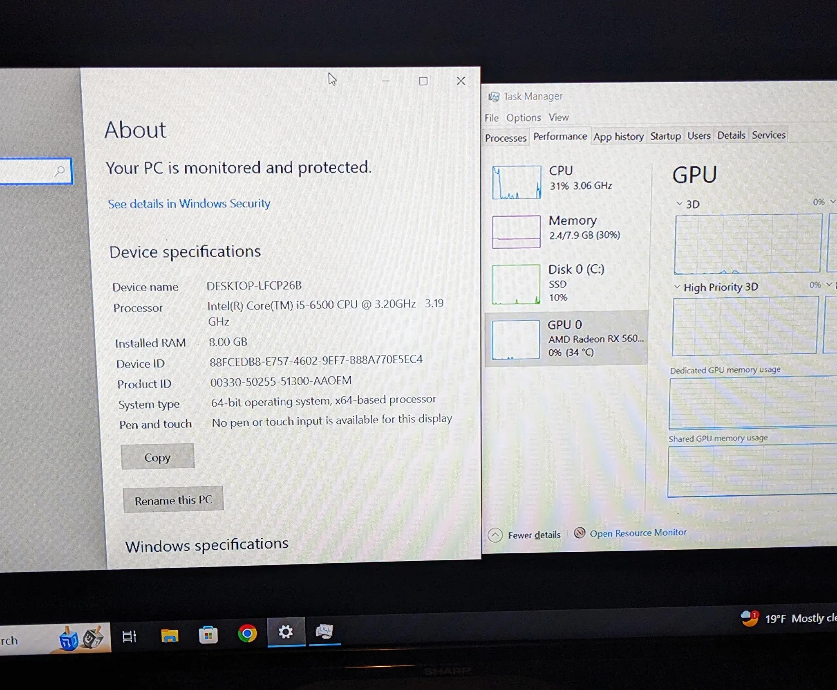The height and width of the screenshot is (690, 837).
Task: Open the Details tab
Action: coord(731,135)
